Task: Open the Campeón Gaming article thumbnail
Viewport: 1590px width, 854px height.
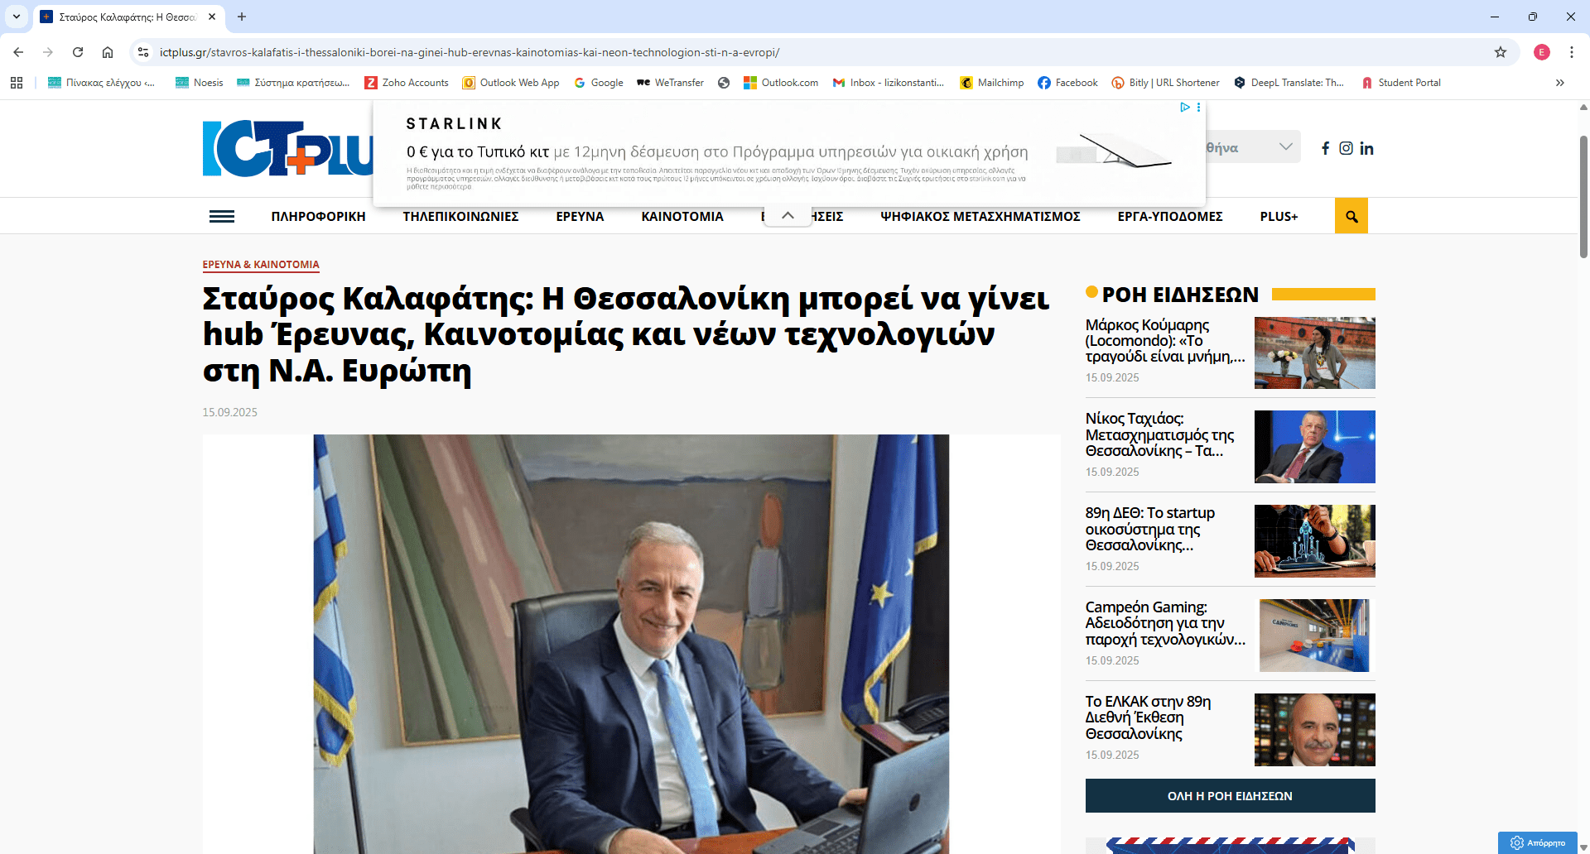Action: pos(1314,635)
